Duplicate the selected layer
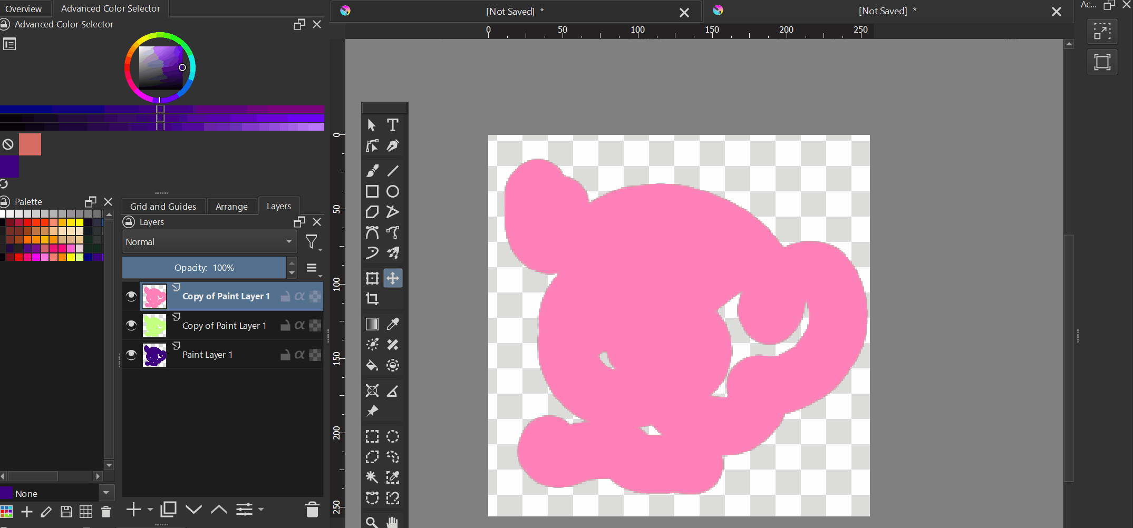Screen dimensions: 1133x528 click(169, 510)
